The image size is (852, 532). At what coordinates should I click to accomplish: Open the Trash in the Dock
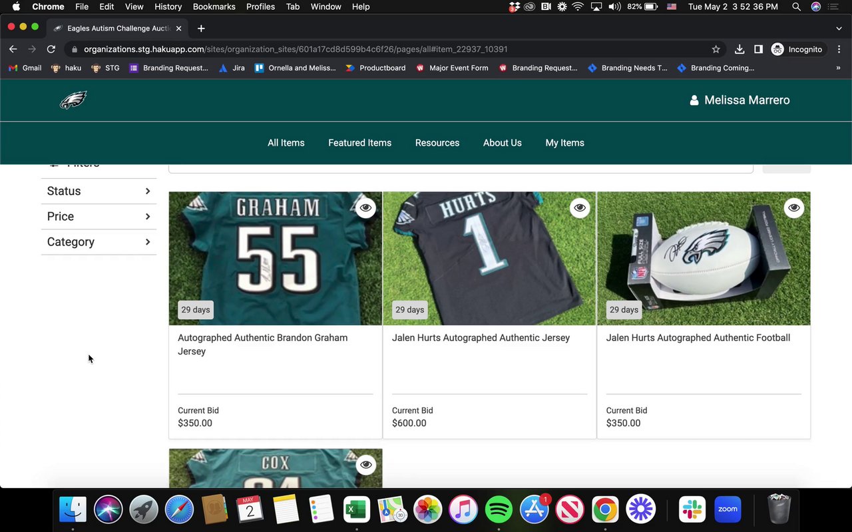779,510
